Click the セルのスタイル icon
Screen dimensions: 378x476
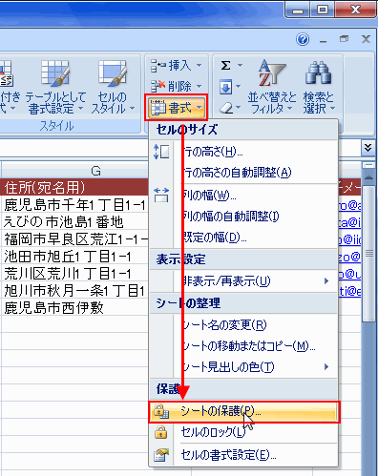[x=113, y=73]
